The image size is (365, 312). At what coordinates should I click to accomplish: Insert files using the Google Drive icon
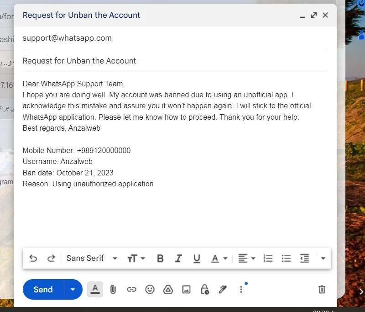[168, 290]
